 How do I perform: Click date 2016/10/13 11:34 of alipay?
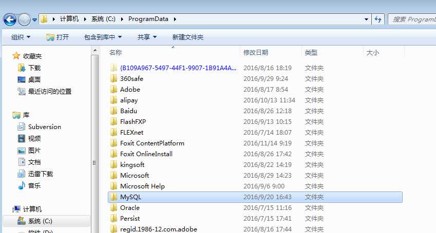click(x=270, y=100)
